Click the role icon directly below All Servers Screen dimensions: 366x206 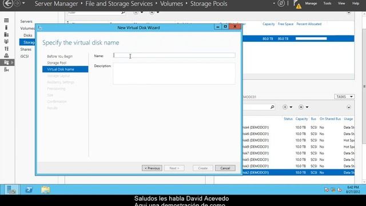coord(6,42)
